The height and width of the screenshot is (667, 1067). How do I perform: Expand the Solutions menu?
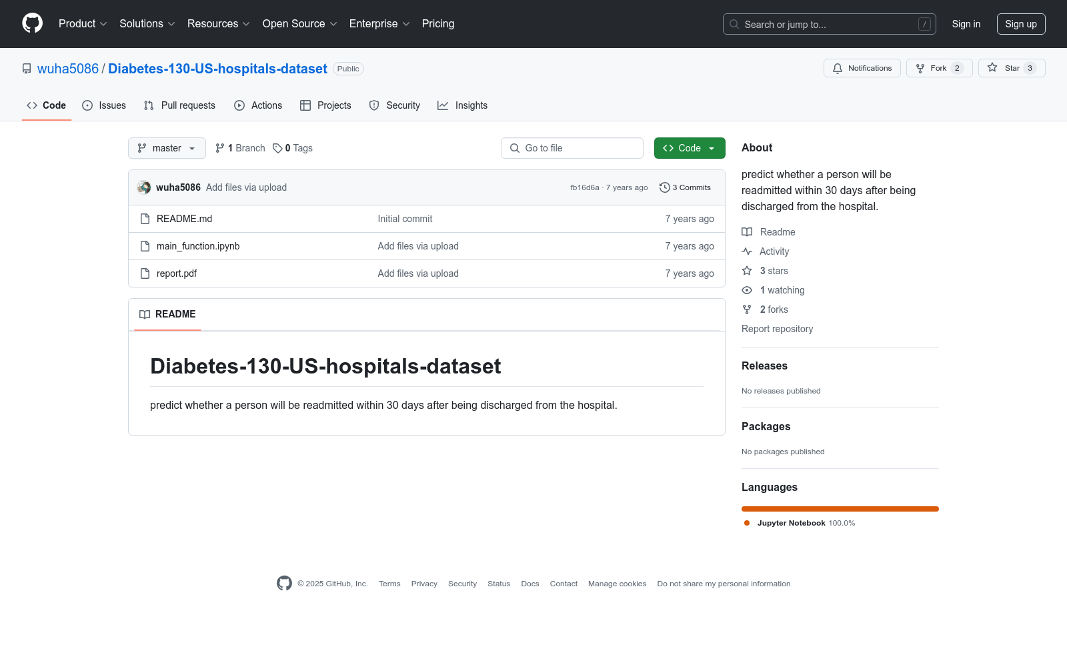click(x=147, y=23)
